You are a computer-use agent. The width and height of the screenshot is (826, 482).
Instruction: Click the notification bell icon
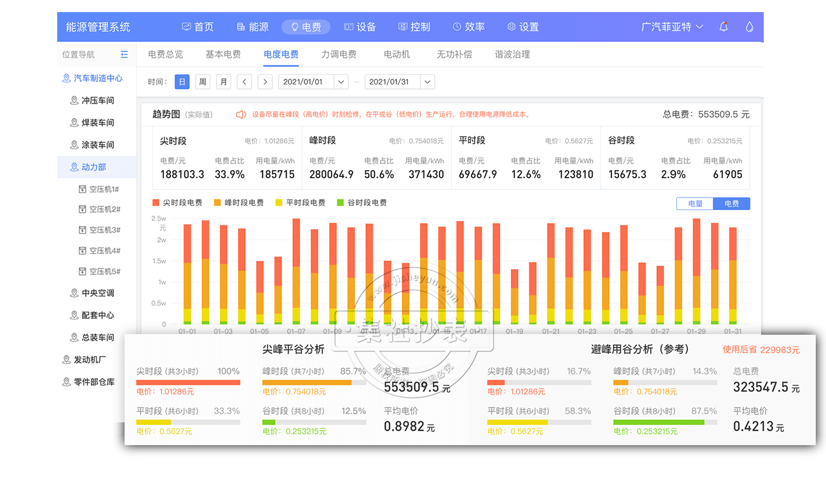pyautogui.click(x=724, y=27)
